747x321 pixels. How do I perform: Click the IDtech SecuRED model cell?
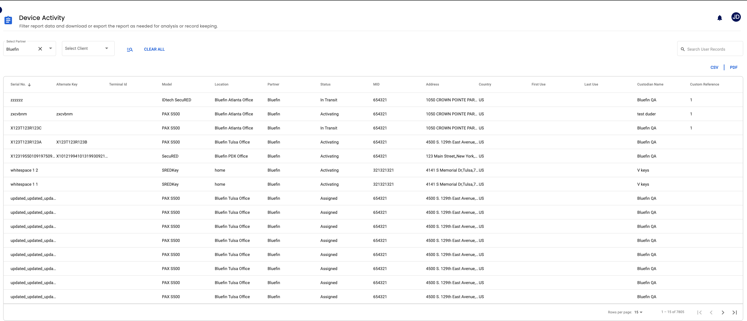click(x=177, y=100)
